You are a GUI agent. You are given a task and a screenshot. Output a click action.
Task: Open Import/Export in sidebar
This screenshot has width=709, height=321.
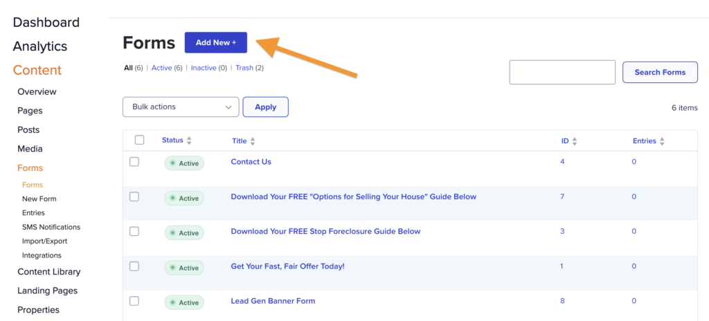[44, 241]
